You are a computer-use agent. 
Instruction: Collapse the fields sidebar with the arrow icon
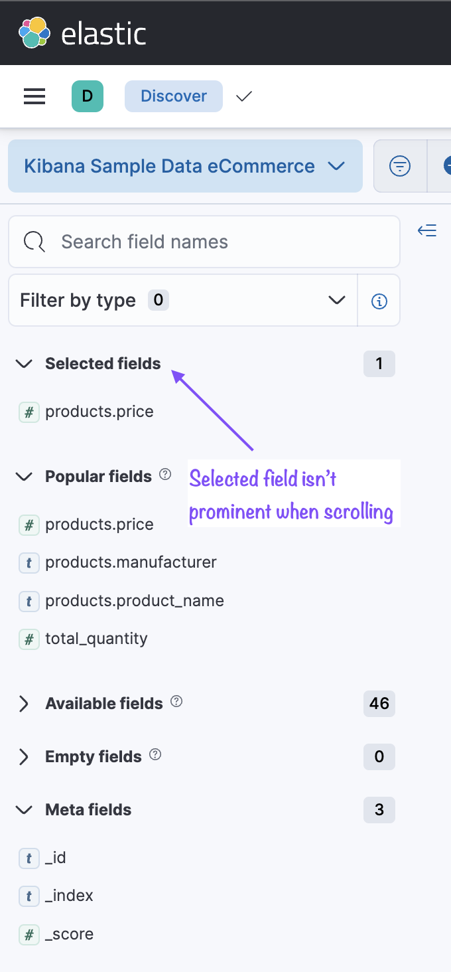[427, 230]
